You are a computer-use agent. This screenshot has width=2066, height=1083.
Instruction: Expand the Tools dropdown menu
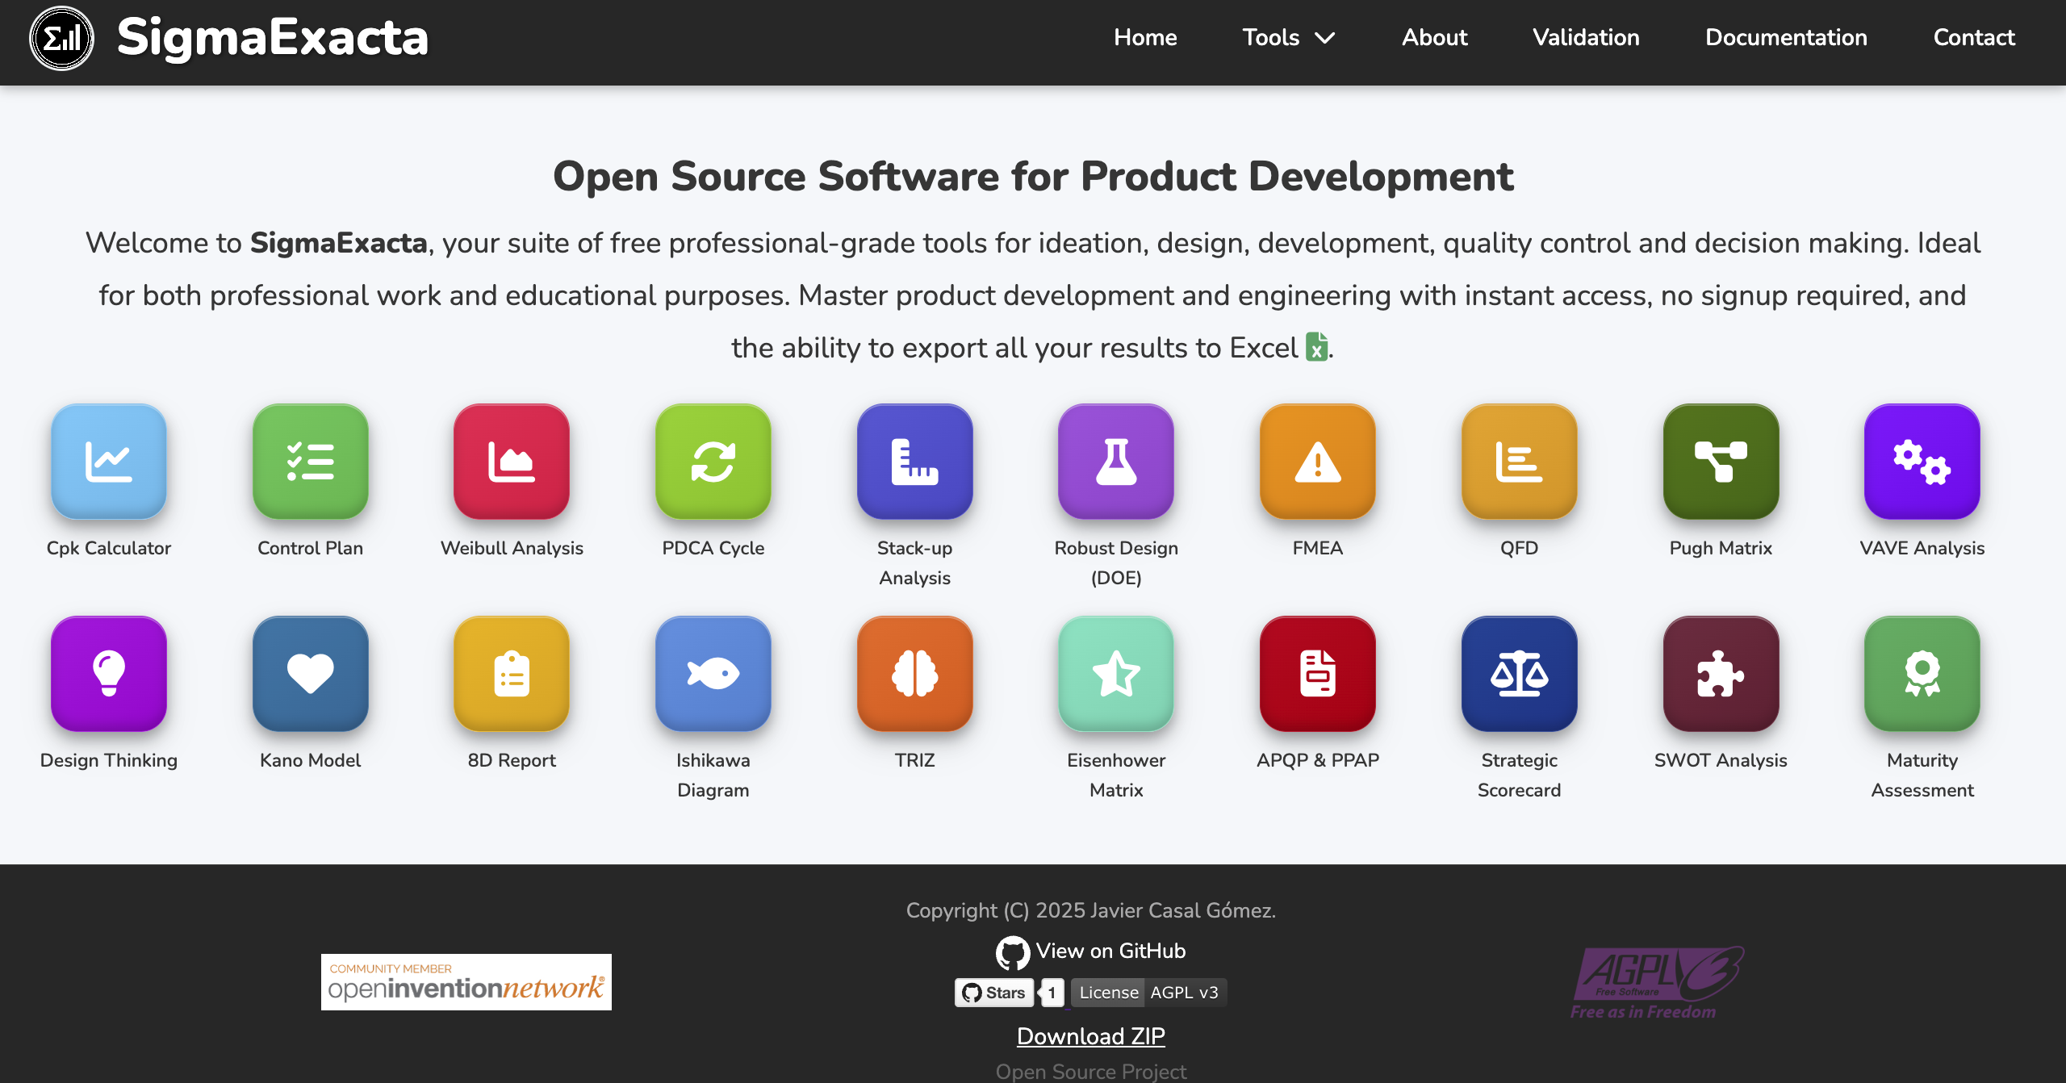tap(1288, 38)
